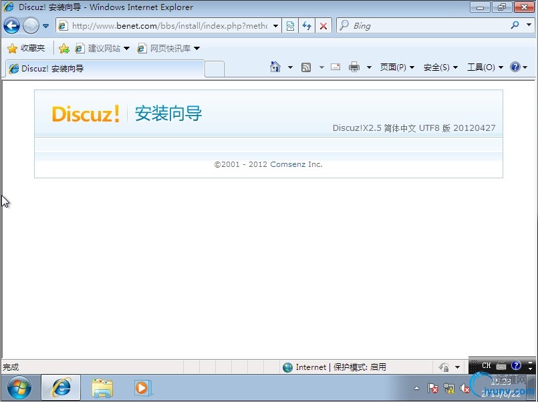The width and height of the screenshot is (538, 402).
Task: Click the Internet Explorer taskbar icon
Action: tap(61, 387)
